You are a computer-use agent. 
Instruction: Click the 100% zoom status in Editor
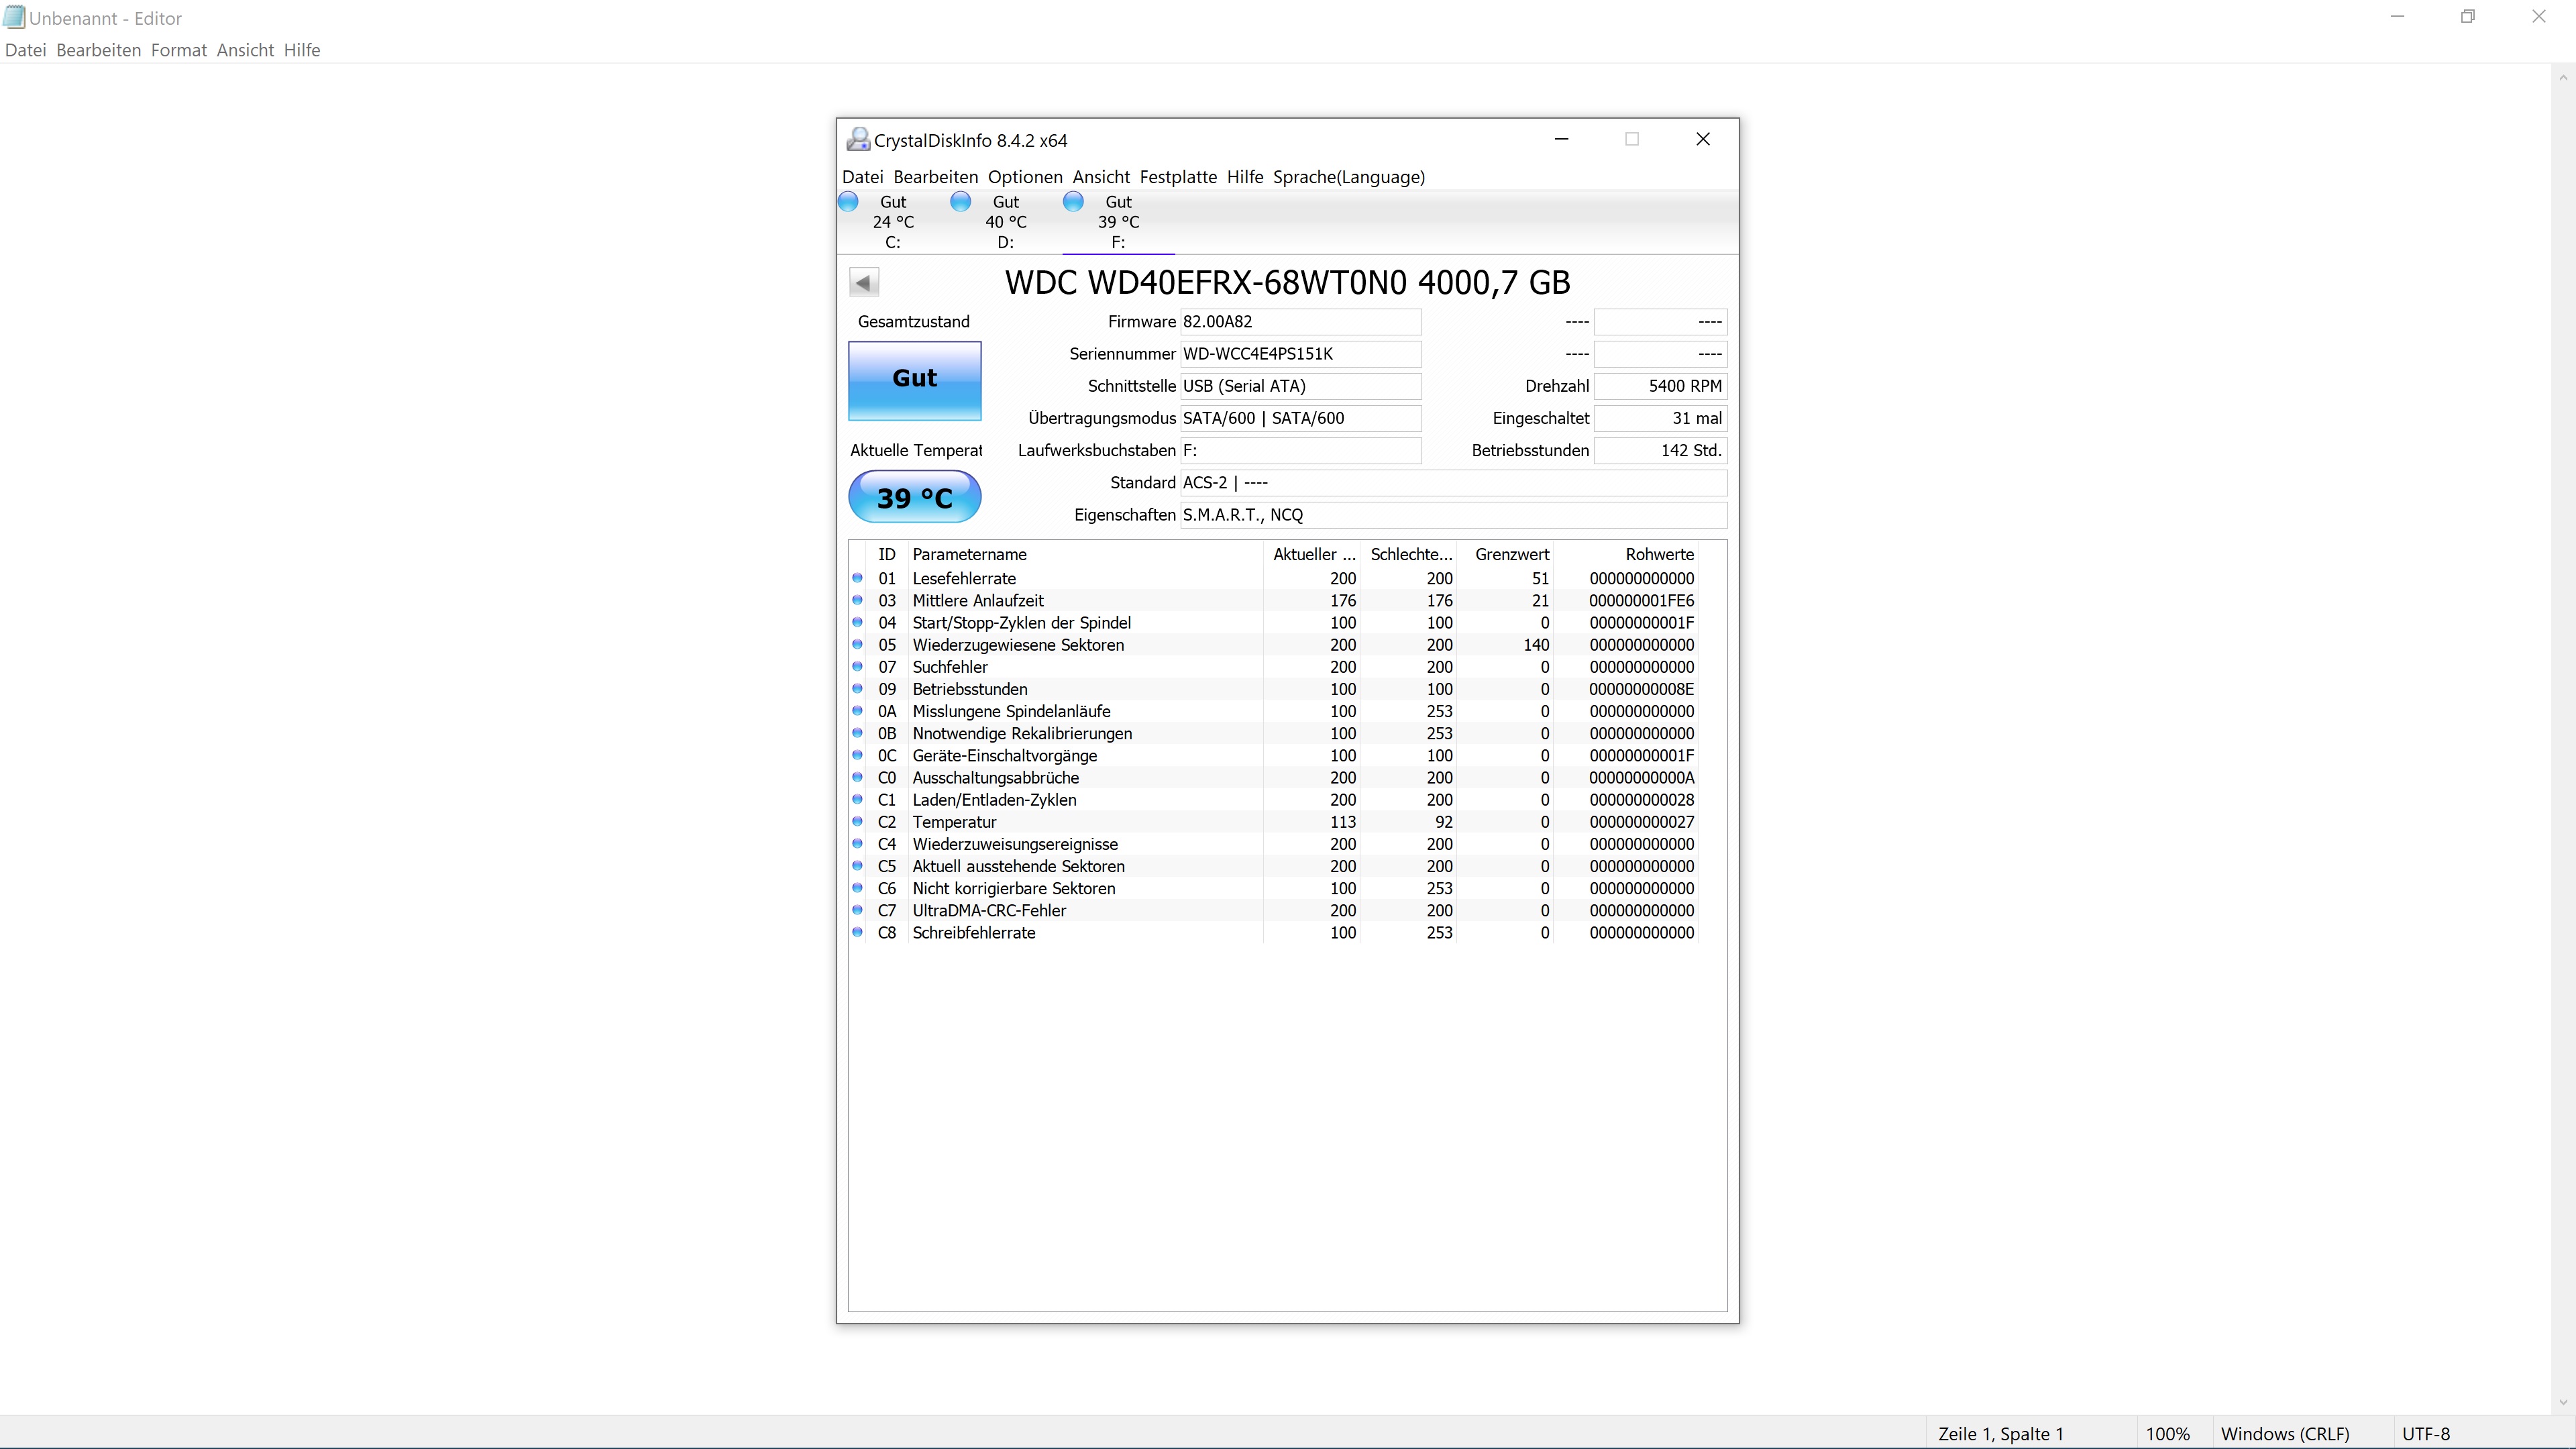(x=2167, y=1434)
